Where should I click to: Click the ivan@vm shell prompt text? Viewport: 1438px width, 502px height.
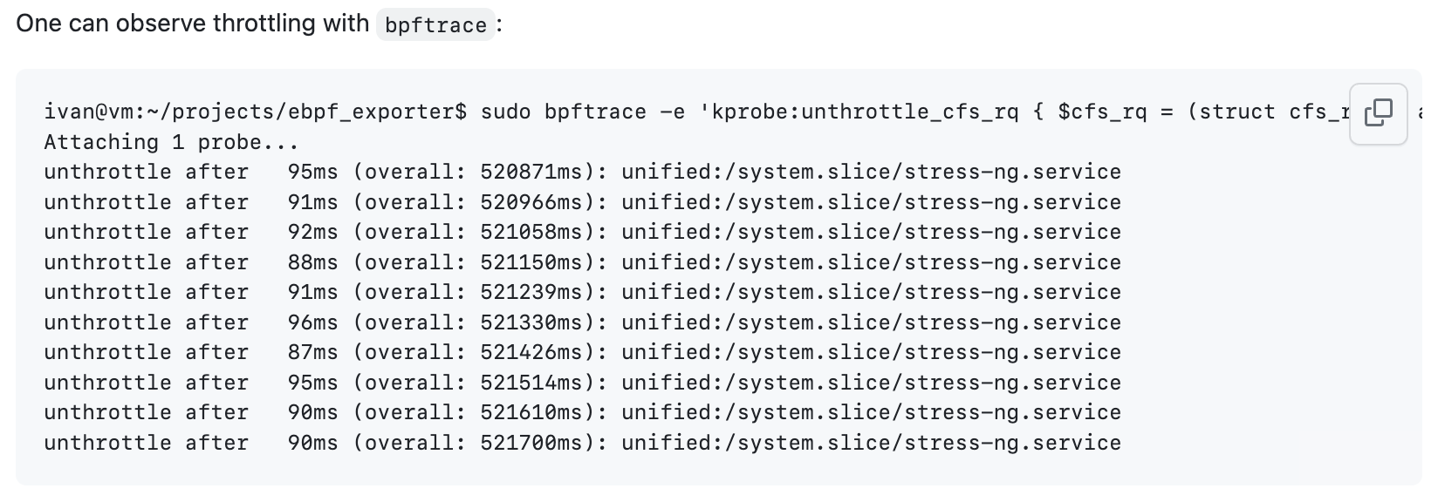[256, 112]
